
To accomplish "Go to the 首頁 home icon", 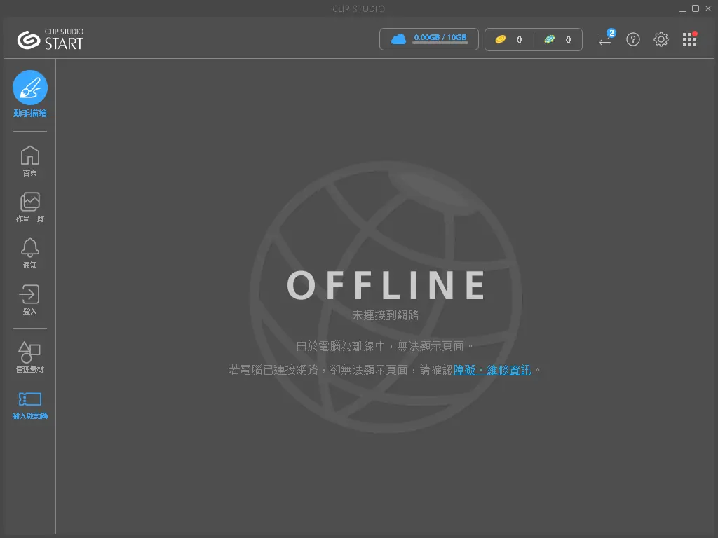I will pos(29,156).
